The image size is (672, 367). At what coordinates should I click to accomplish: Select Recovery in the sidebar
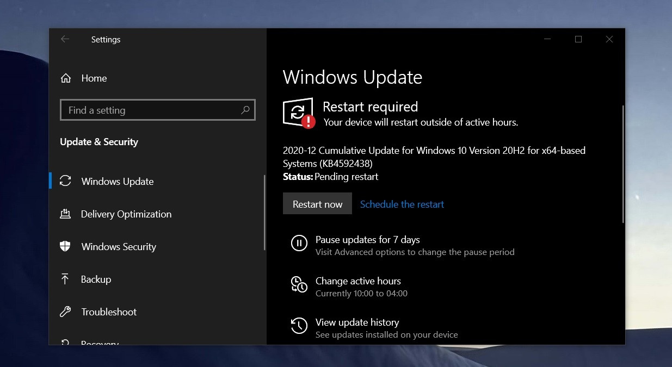101,343
